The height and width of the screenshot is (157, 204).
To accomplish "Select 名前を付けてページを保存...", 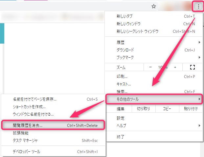I will [53, 99].
